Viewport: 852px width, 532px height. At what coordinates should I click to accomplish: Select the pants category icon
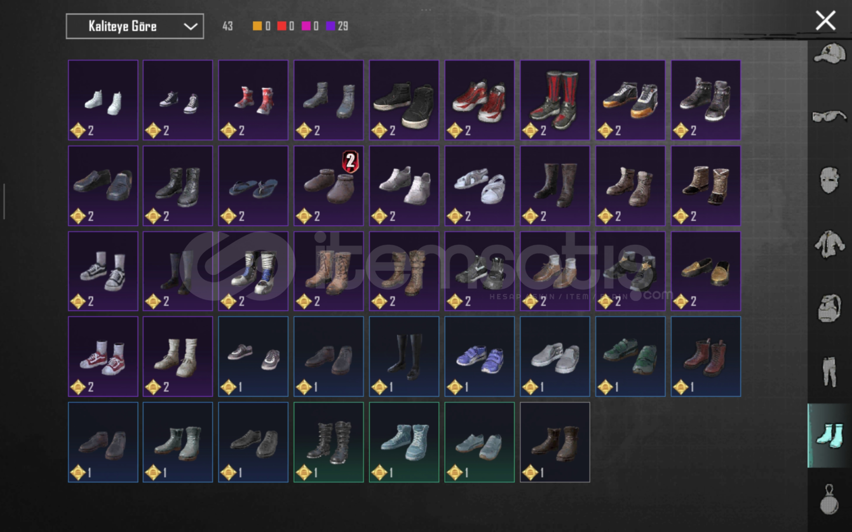pos(829,371)
